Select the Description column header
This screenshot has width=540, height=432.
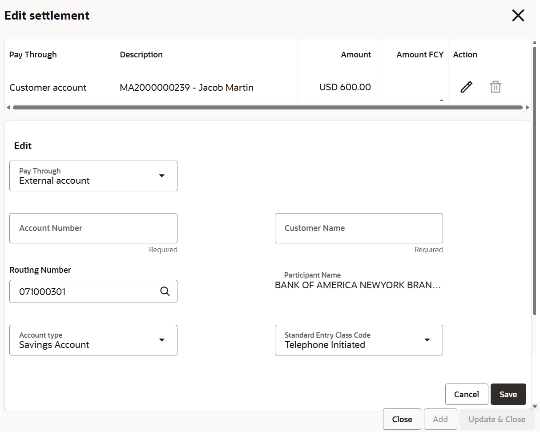click(141, 55)
